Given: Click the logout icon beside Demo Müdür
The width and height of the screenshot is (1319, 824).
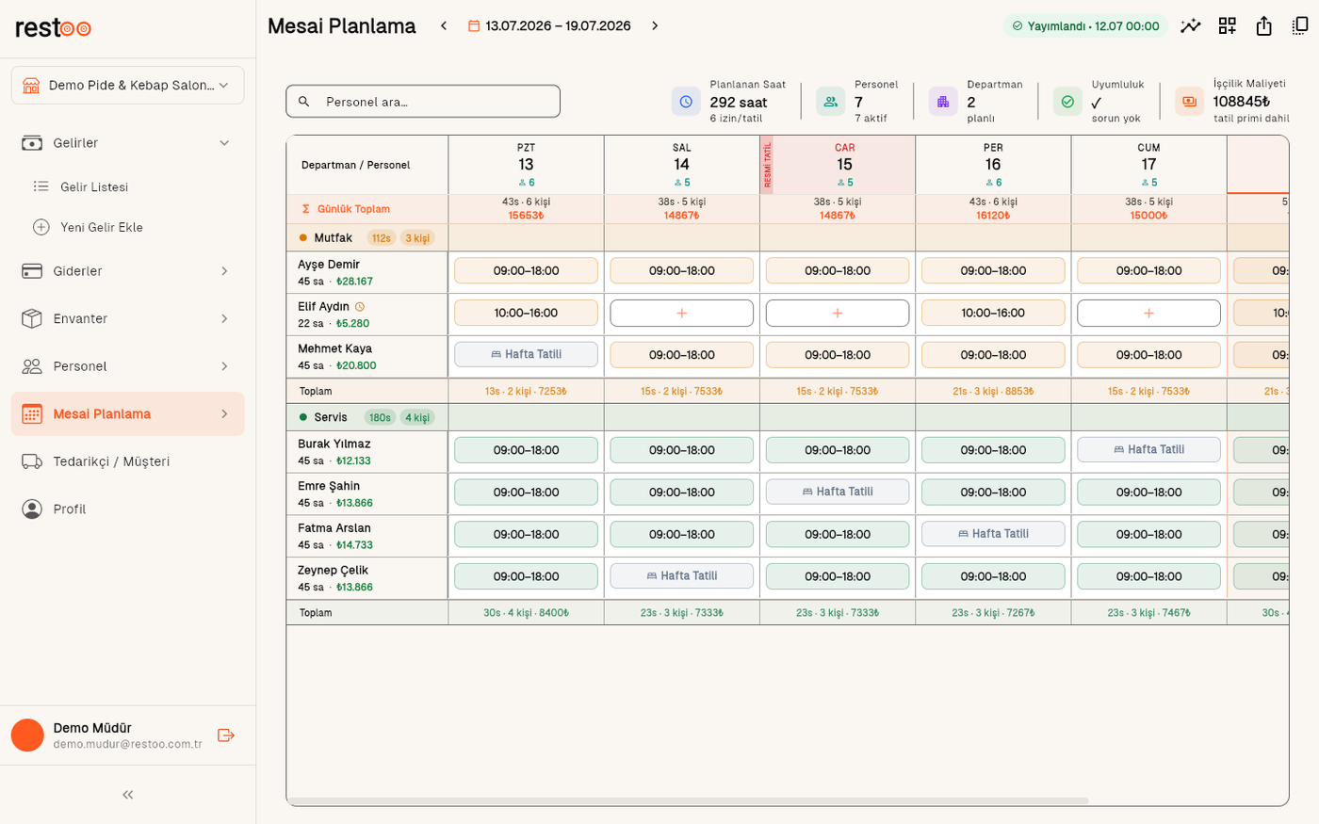Looking at the screenshot, I should [226, 735].
